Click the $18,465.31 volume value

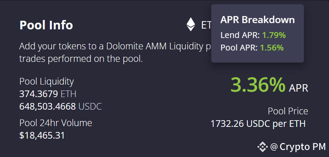[42, 135]
